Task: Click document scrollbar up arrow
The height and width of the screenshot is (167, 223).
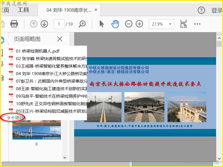Action: click(219, 38)
